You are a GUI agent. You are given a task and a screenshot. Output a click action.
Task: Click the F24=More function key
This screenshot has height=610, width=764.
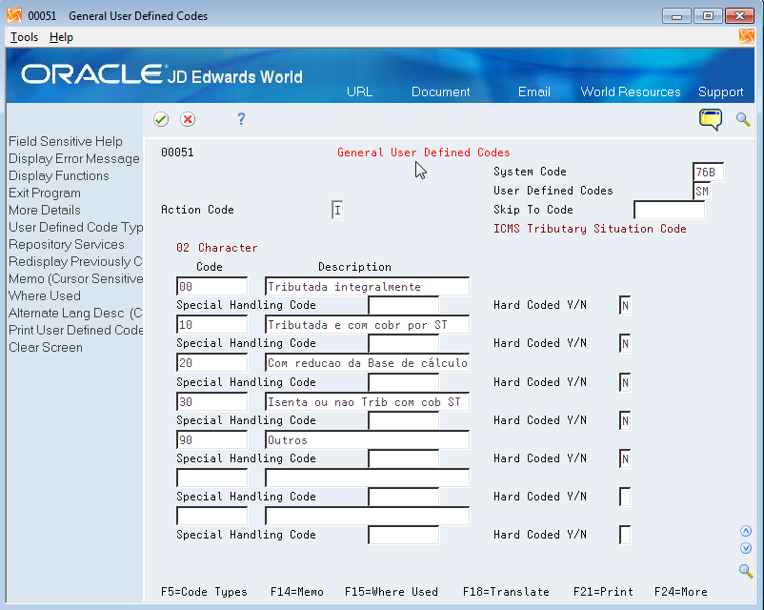click(681, 592)
